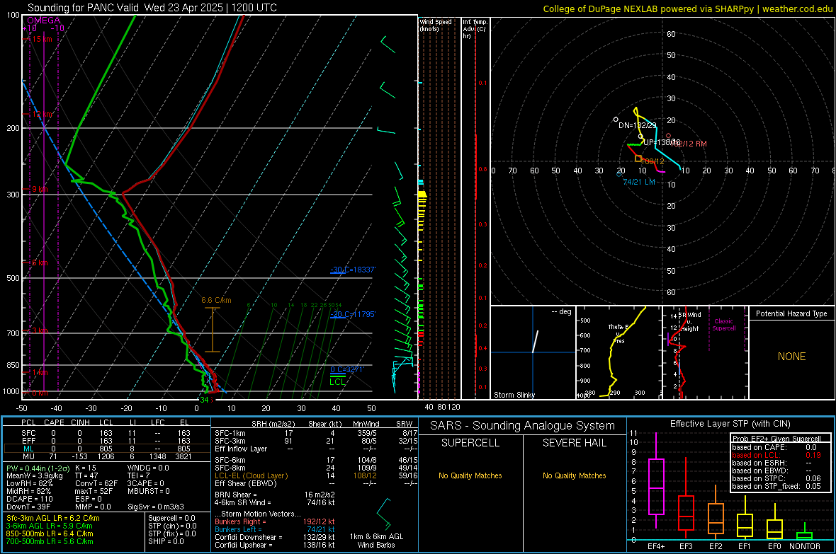Click the 'Corfidi Downshear = 132/29 kt' line

(275, 537)
